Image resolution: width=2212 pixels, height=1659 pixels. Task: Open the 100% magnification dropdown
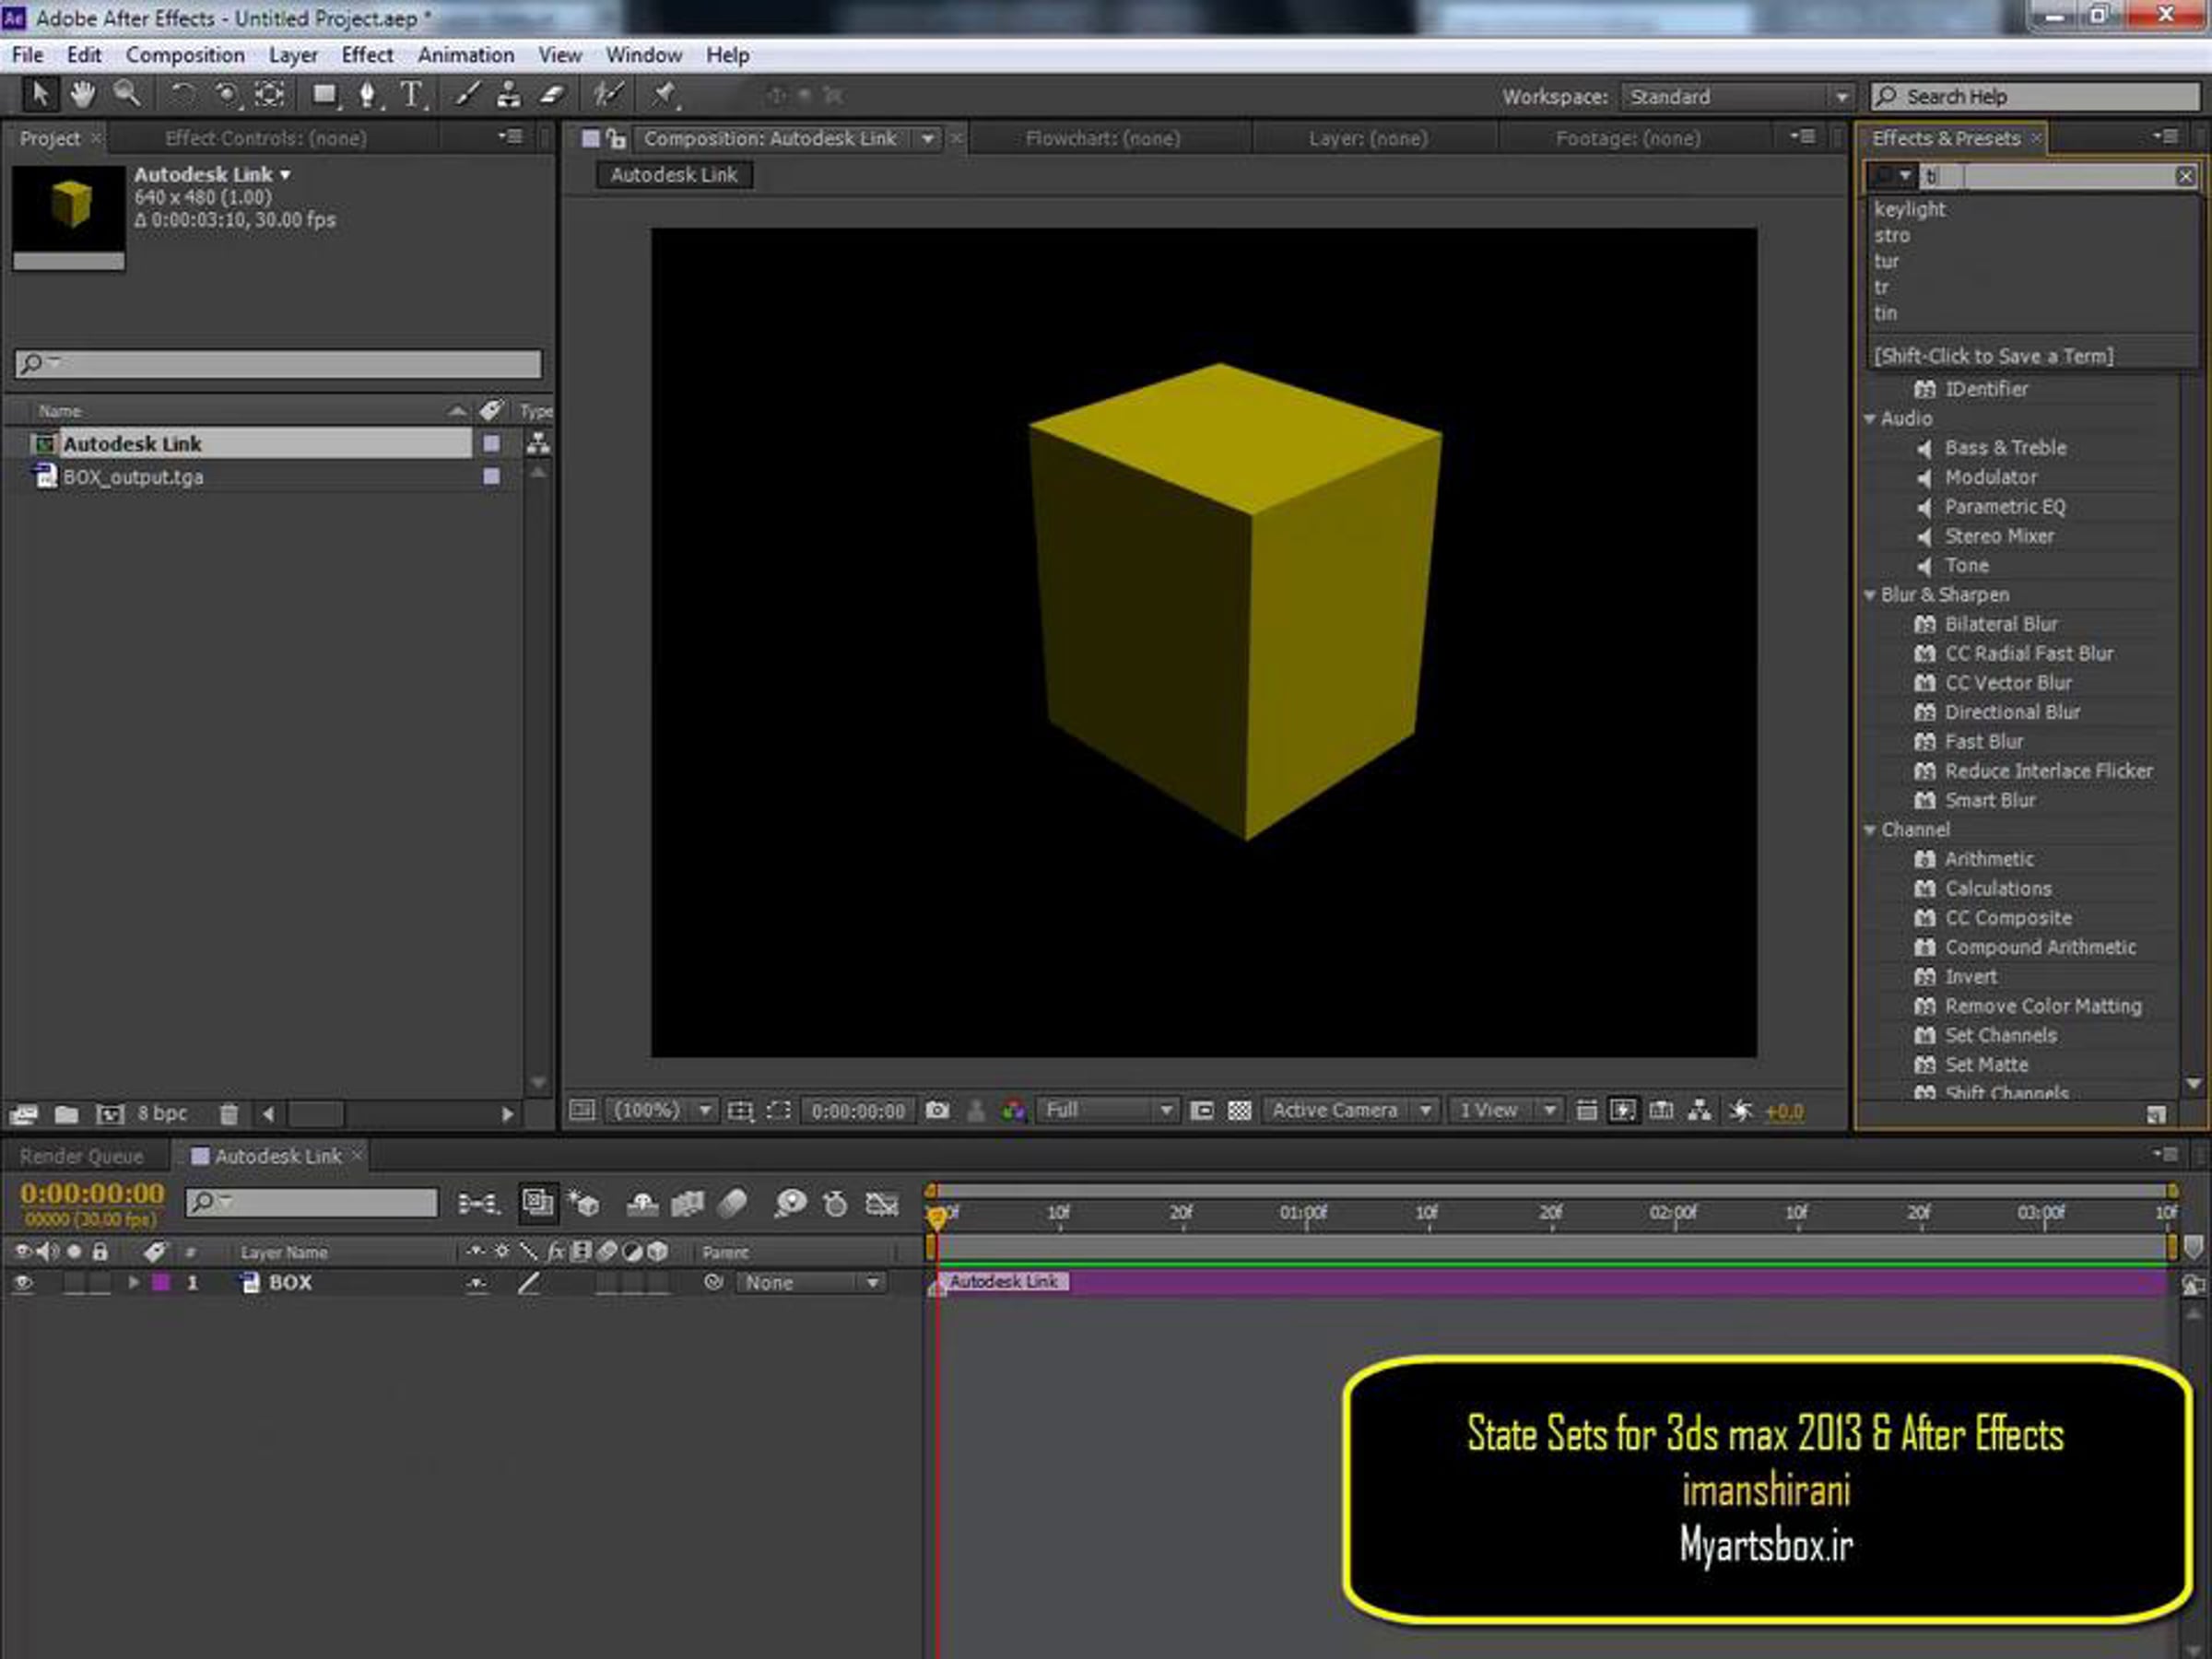point(663,1110)
